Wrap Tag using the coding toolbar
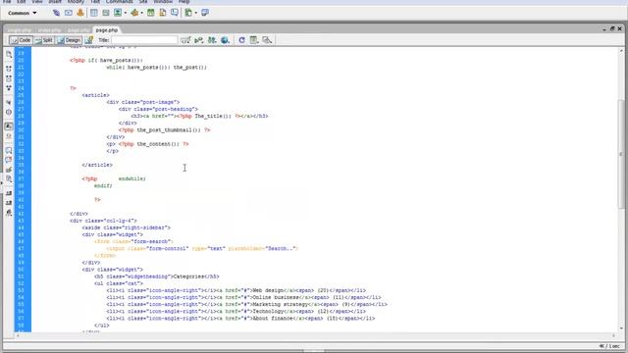 coord(9,170)
